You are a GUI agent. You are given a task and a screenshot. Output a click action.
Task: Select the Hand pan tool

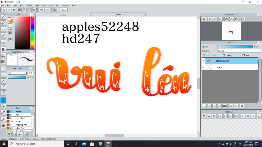click(x=3, y=125)
